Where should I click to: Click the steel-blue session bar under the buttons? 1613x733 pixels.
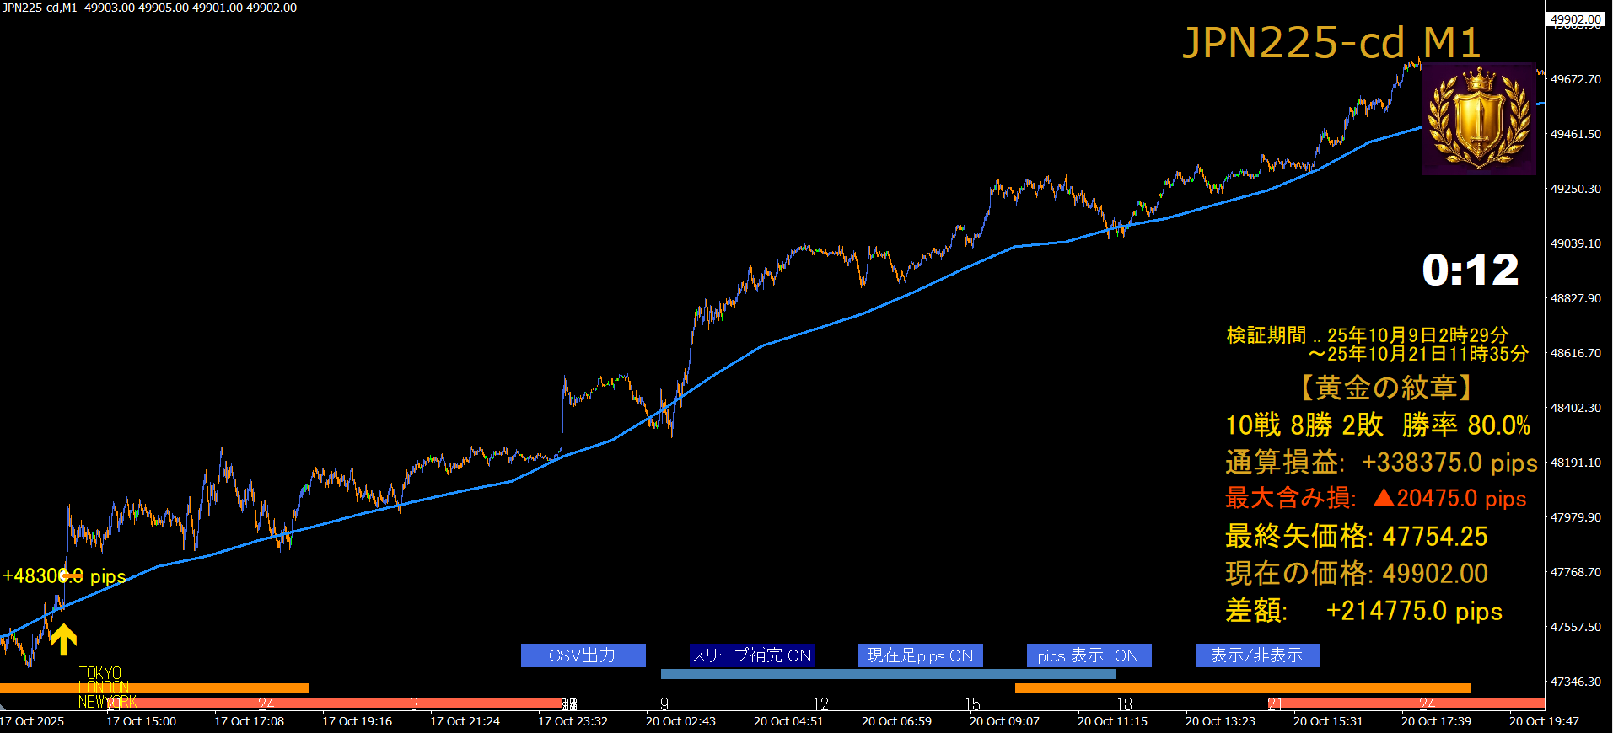pos(887,674)
